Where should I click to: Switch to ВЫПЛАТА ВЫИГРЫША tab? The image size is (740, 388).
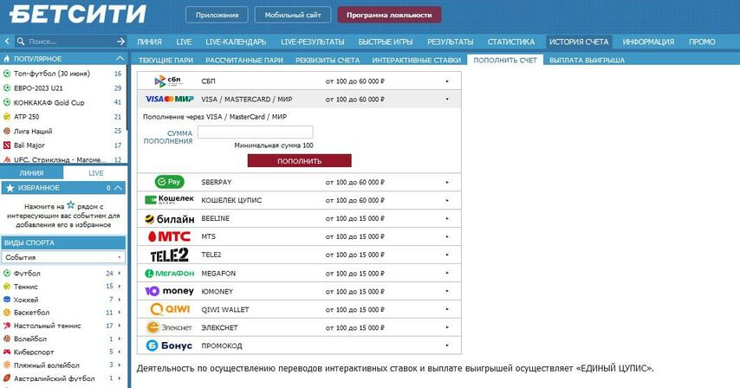pos(587,60)
